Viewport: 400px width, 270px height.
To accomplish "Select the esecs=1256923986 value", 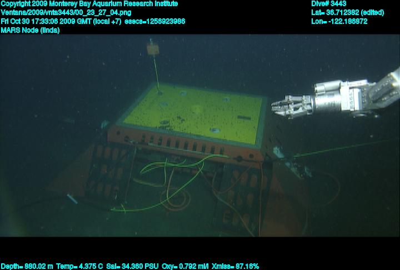I will point(155,22).
